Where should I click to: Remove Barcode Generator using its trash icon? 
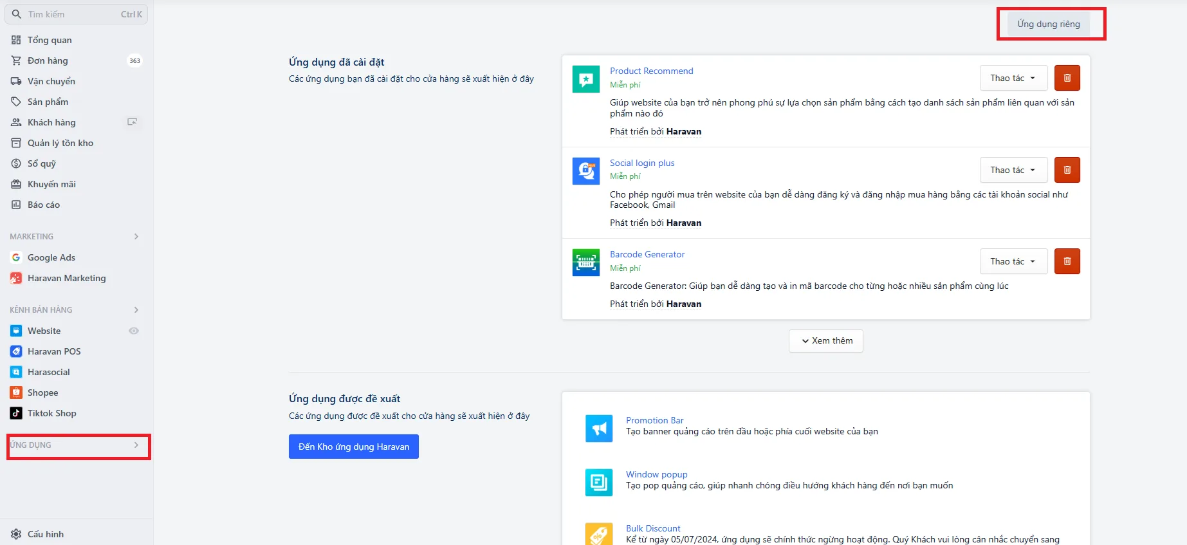coord(1067,261)
